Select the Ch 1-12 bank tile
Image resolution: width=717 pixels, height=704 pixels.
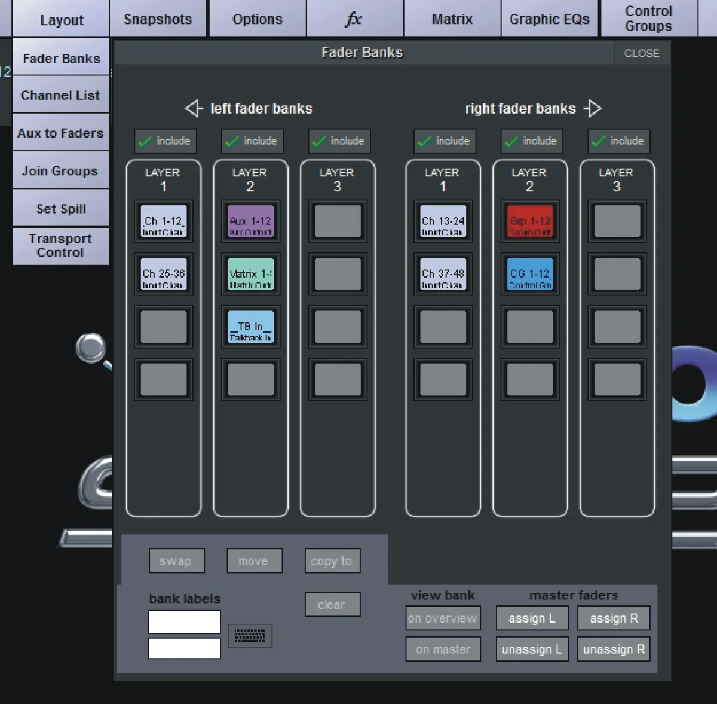[164, 221]
